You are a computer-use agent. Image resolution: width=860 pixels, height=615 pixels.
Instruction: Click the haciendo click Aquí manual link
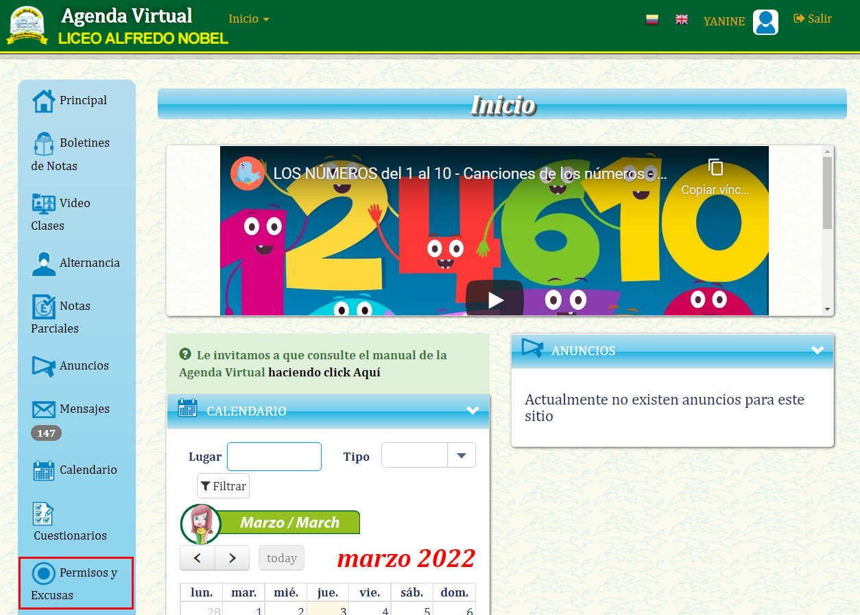pos(324,372)
